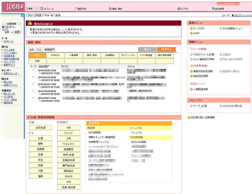The width and height of the screenshot is (252, 194).
Task: Open the 事業所マップ link
Action: click(x=9, y=65)
